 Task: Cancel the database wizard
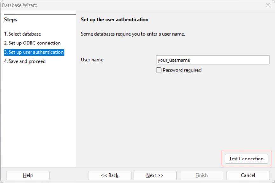click(x=248, y=175)
